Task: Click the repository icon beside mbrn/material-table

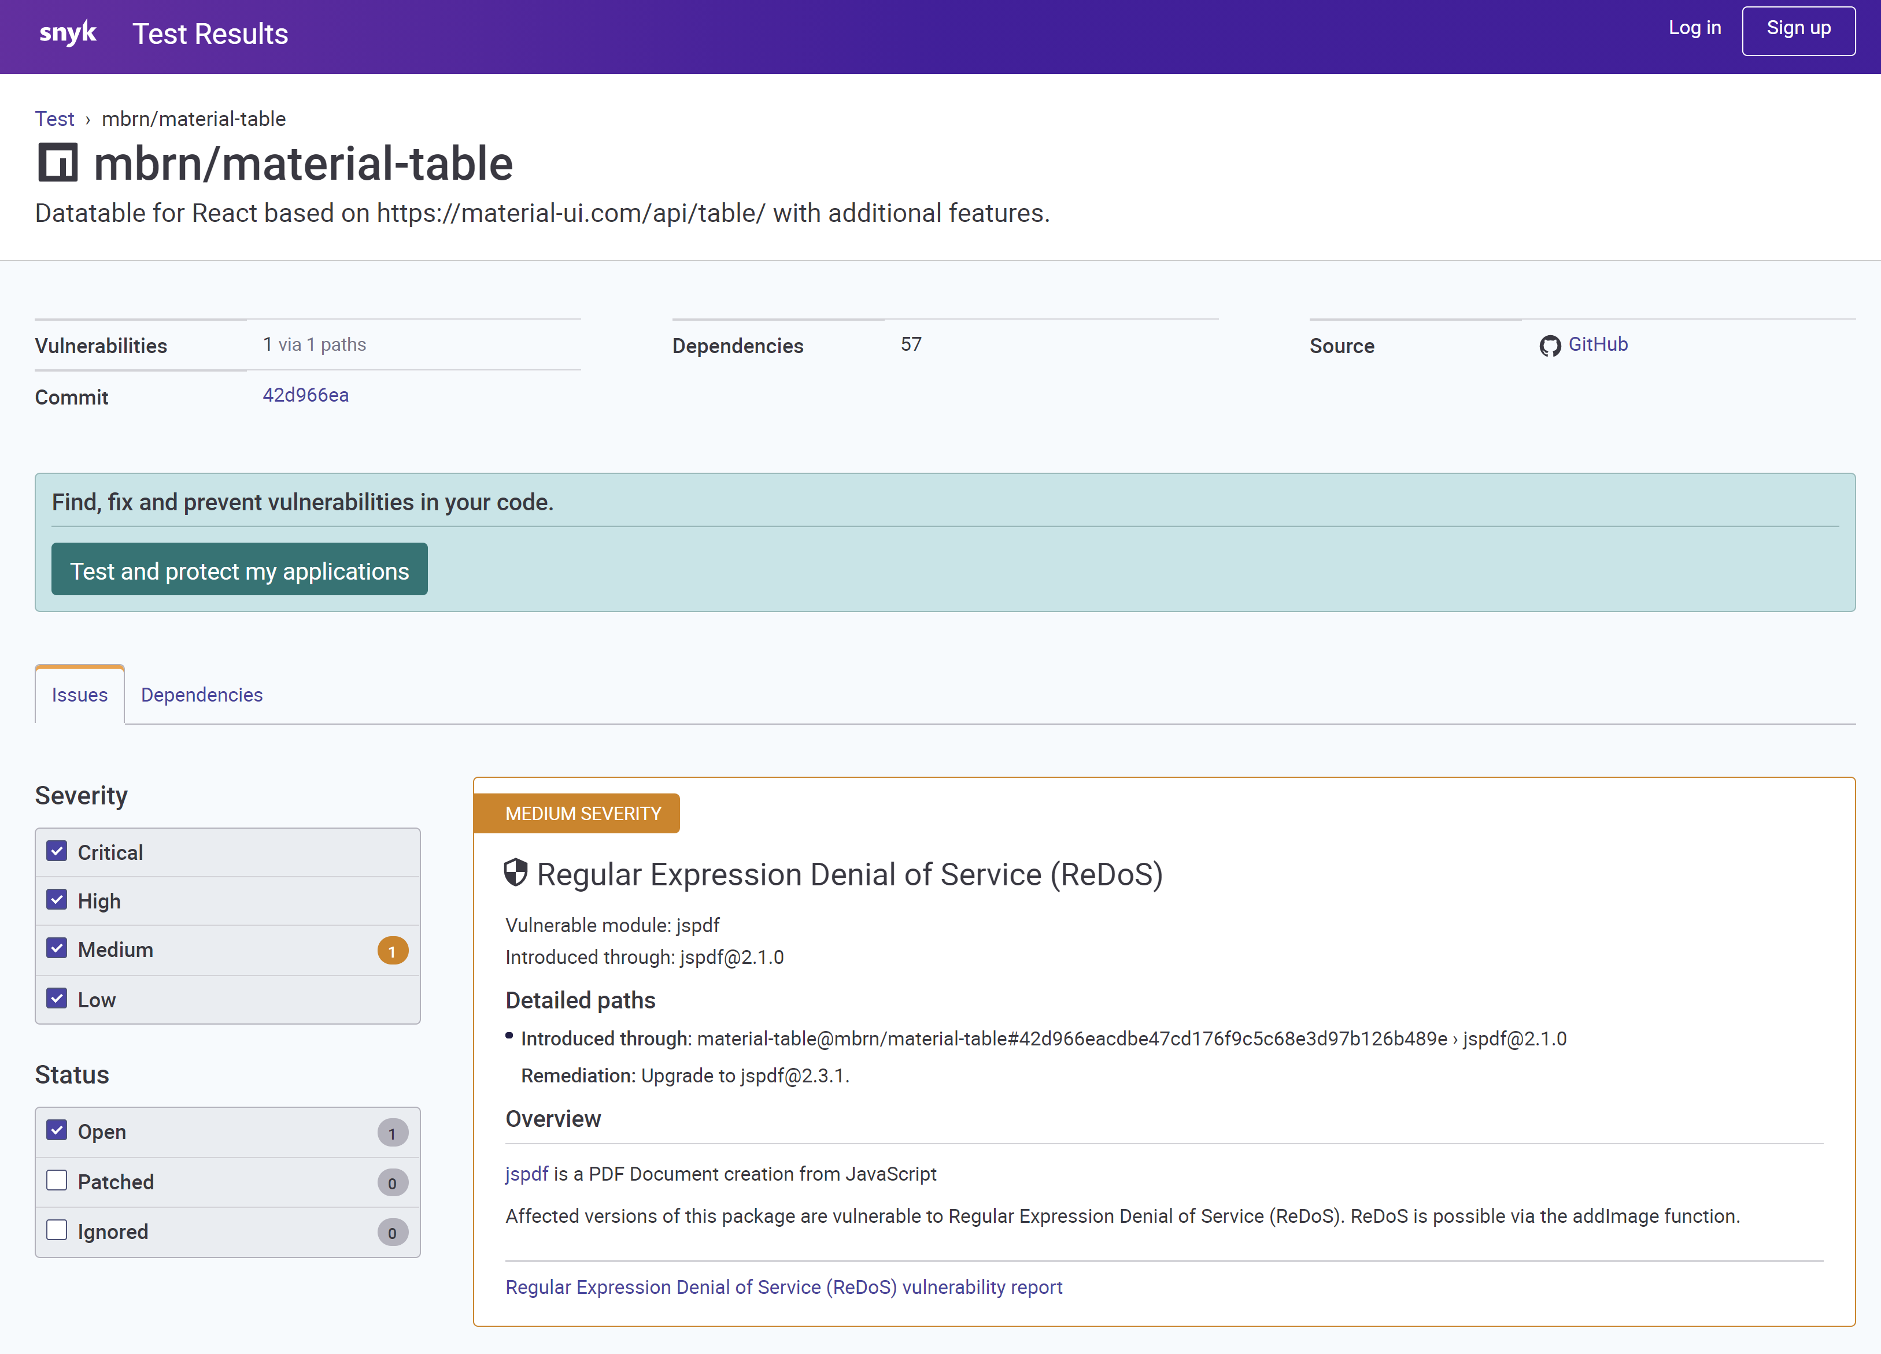Action: (59, 162)
